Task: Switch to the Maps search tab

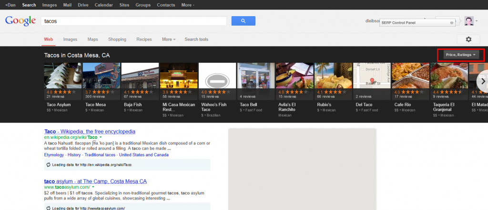Action: 92,39
